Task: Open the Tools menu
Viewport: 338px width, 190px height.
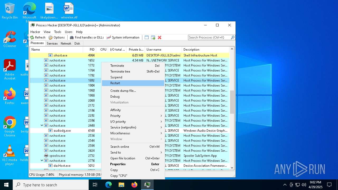Action: pyautogui.click(x=58, y=32)
